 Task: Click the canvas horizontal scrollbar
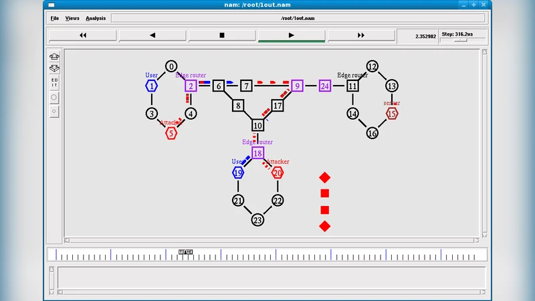tap(273, 240)
